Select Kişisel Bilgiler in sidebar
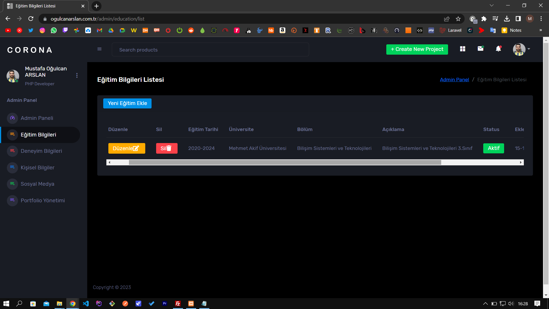The width and height of the screenshot is (549, 309). 37,168
